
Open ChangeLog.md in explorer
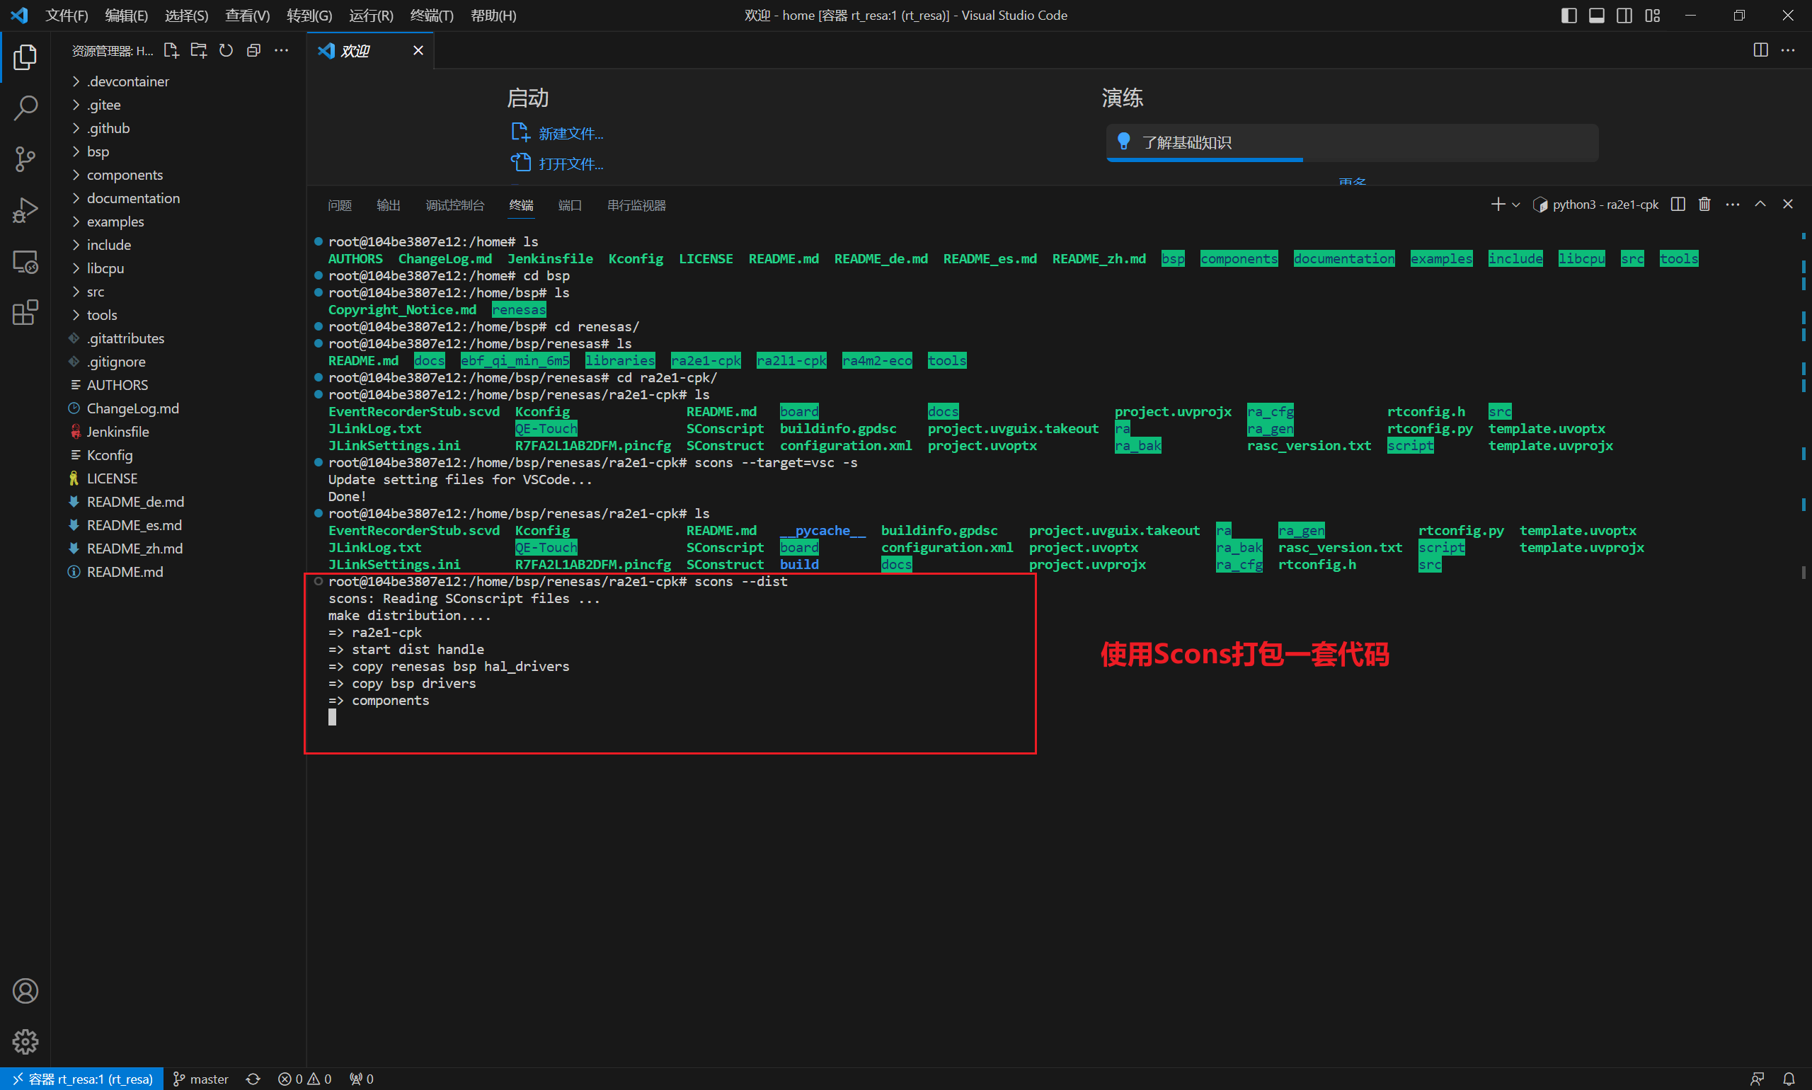(180, 408)
